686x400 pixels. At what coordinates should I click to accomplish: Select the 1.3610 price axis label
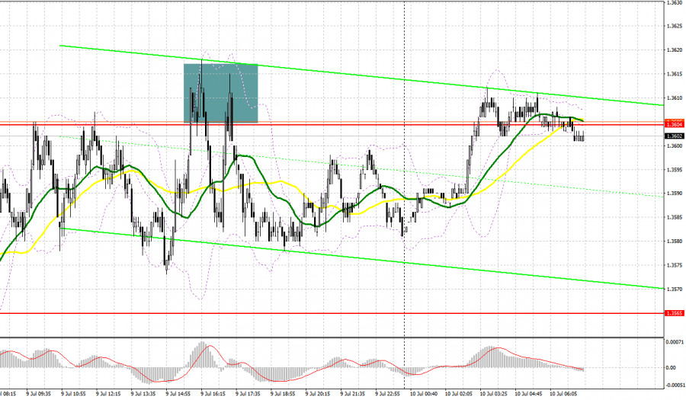[675, 98]
